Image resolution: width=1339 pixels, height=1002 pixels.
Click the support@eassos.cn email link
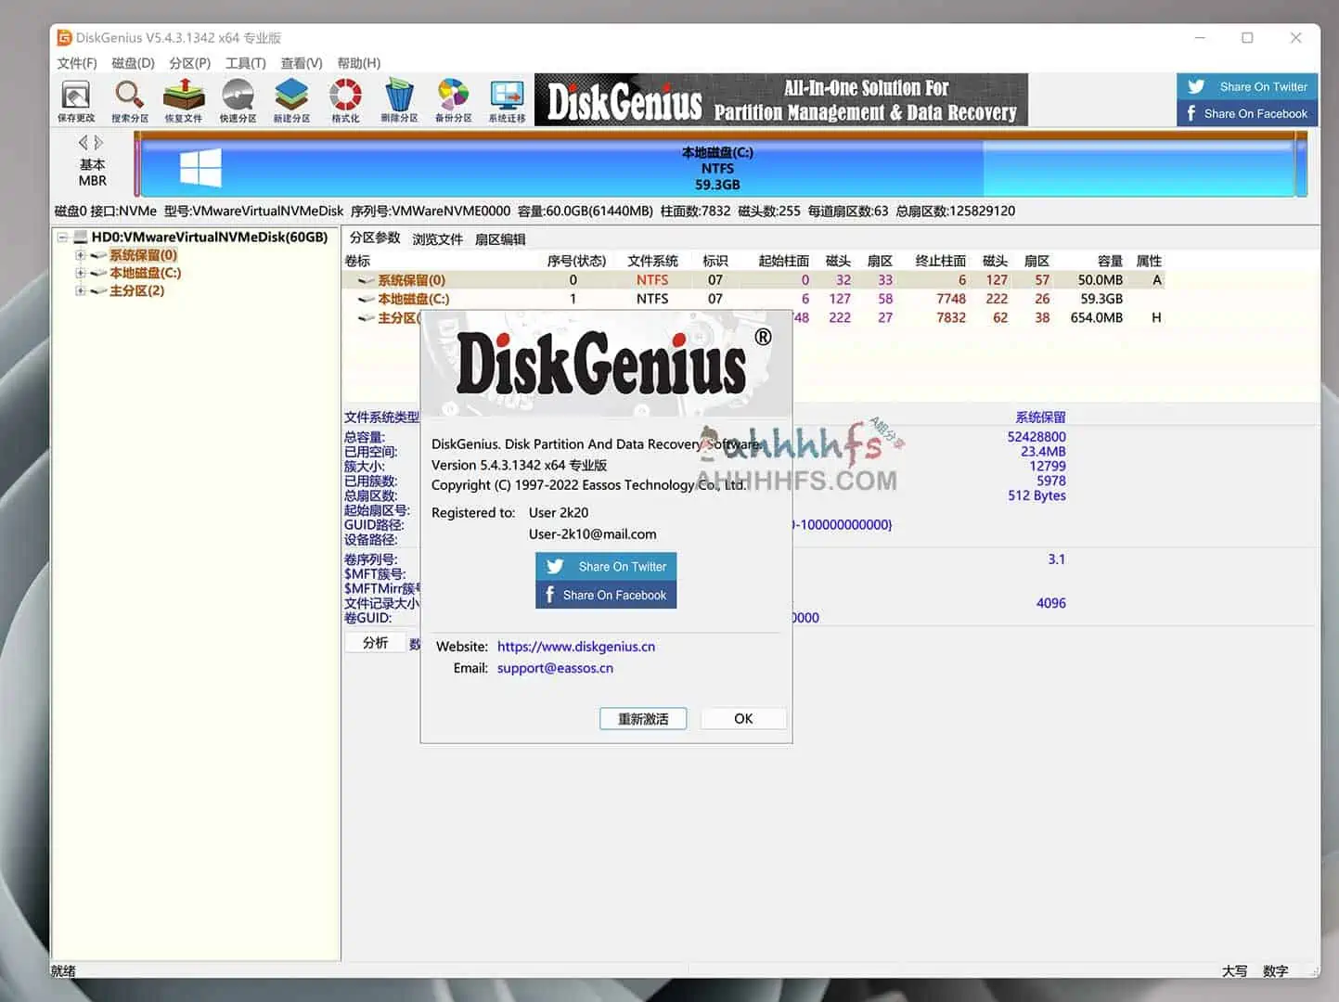point(555,668)
